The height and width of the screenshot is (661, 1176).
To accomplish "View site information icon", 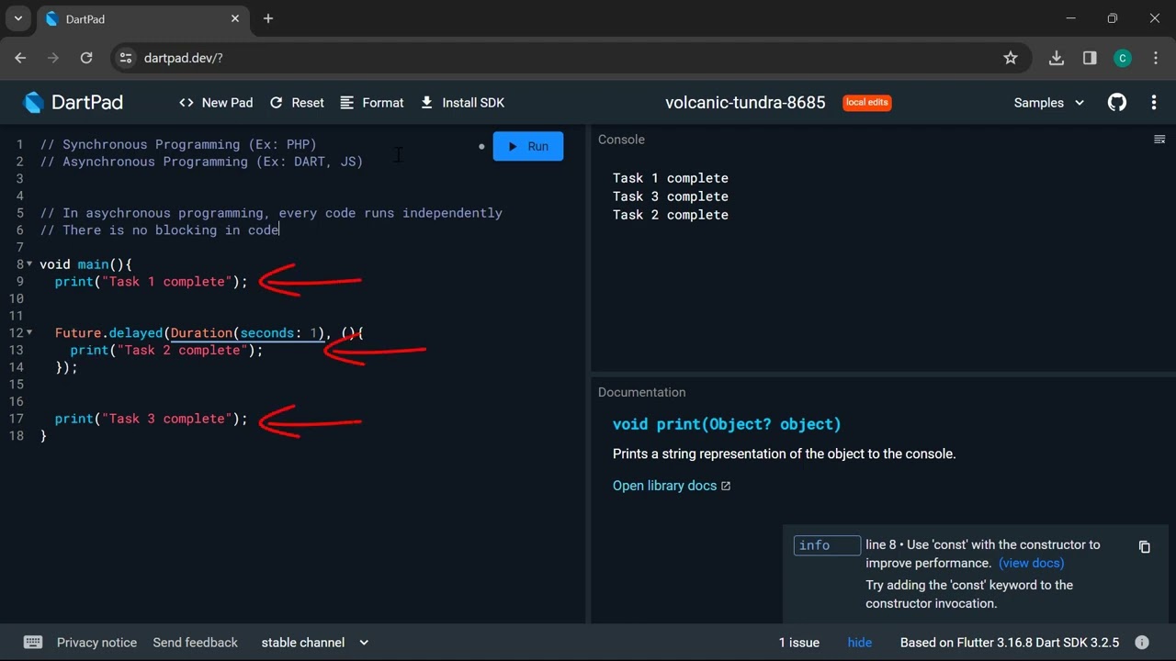I will coord(126,58).
